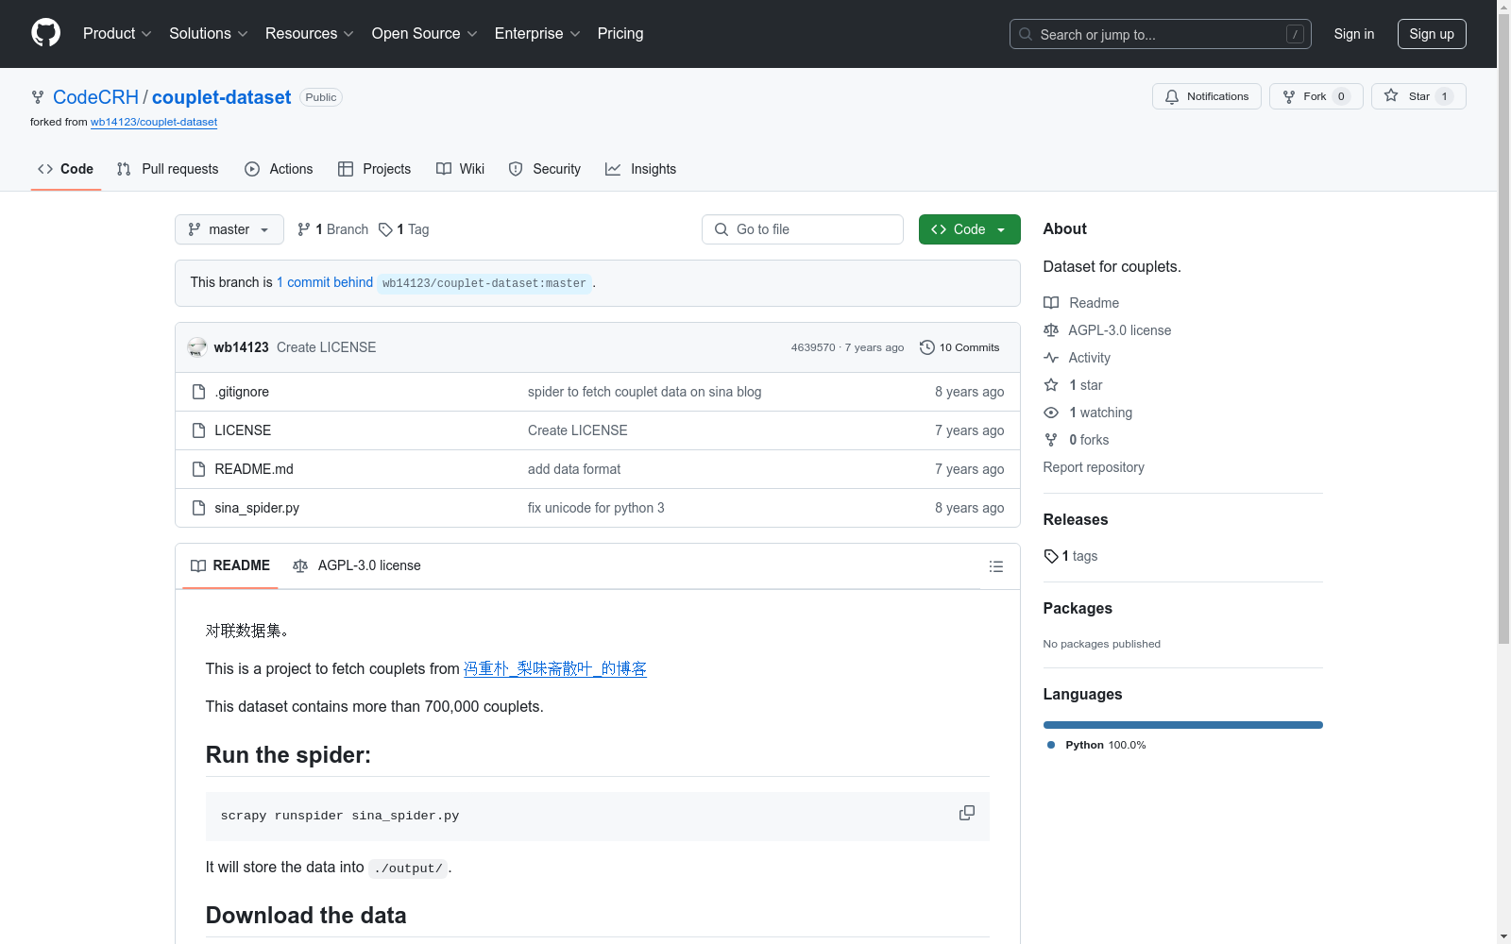Click the sina_spider.py file icon
This screenshot has width=1511, height=944.
[198, 508]
